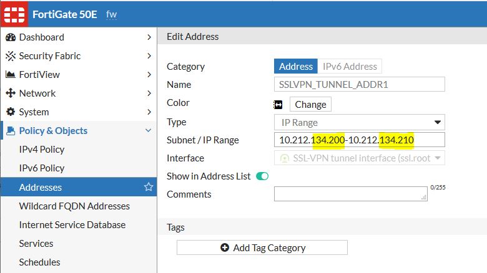
Task: Click the Comments text box
Action: click(x=351, y=194)
